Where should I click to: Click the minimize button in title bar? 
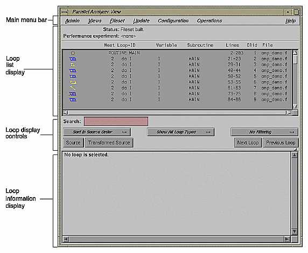pos(288,12)
